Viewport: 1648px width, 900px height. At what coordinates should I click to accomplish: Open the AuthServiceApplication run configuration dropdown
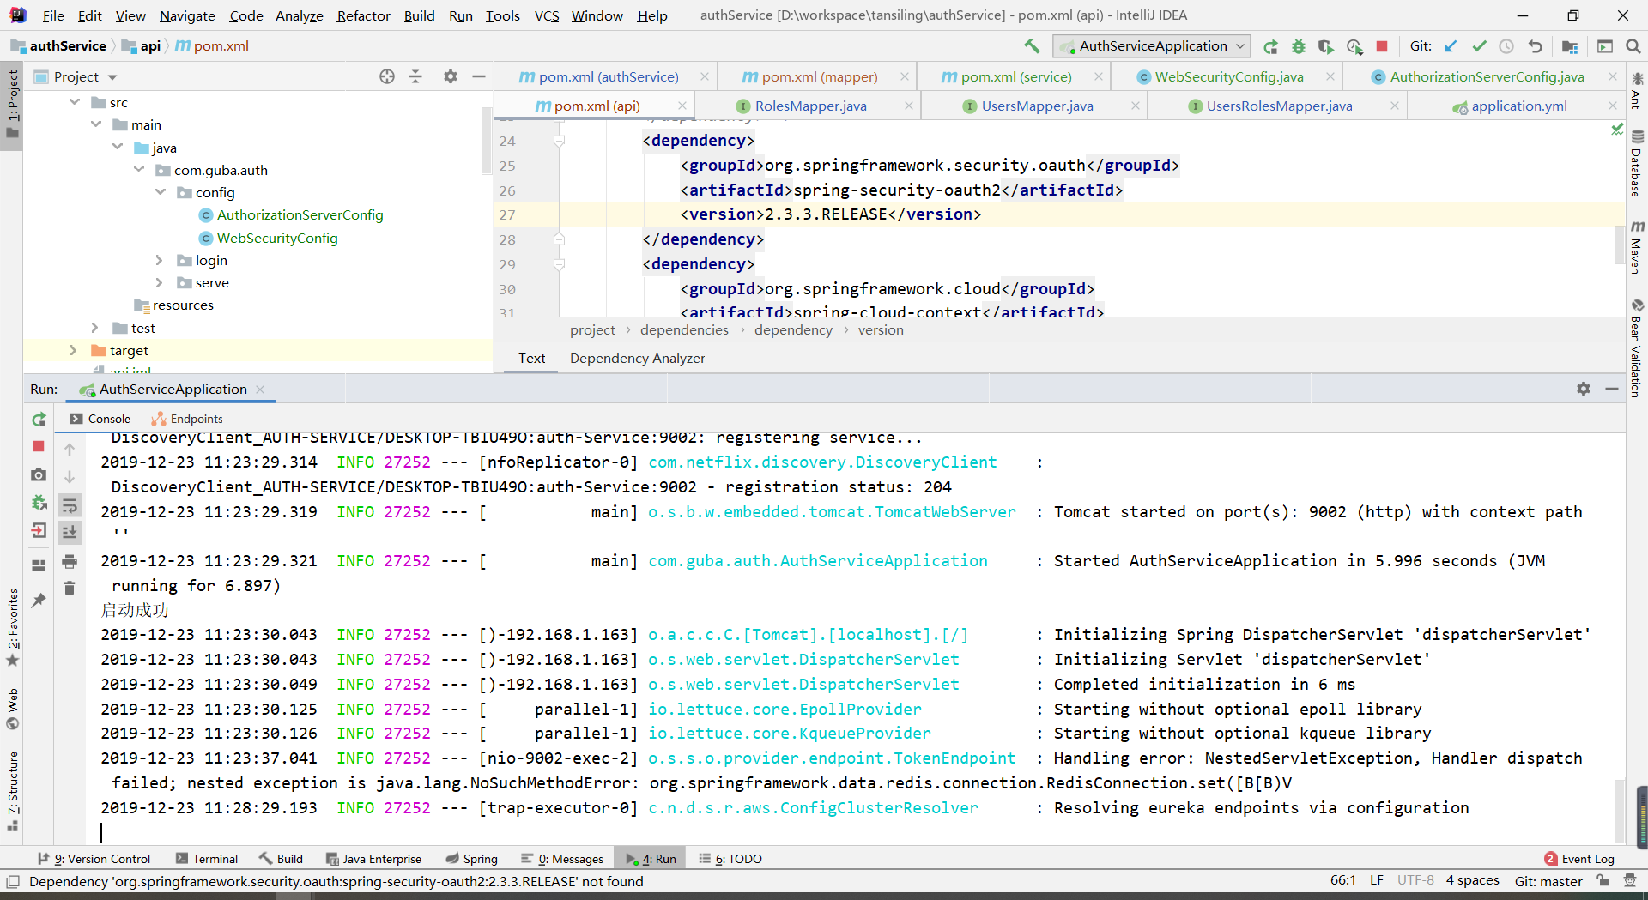pos(1152,46)
